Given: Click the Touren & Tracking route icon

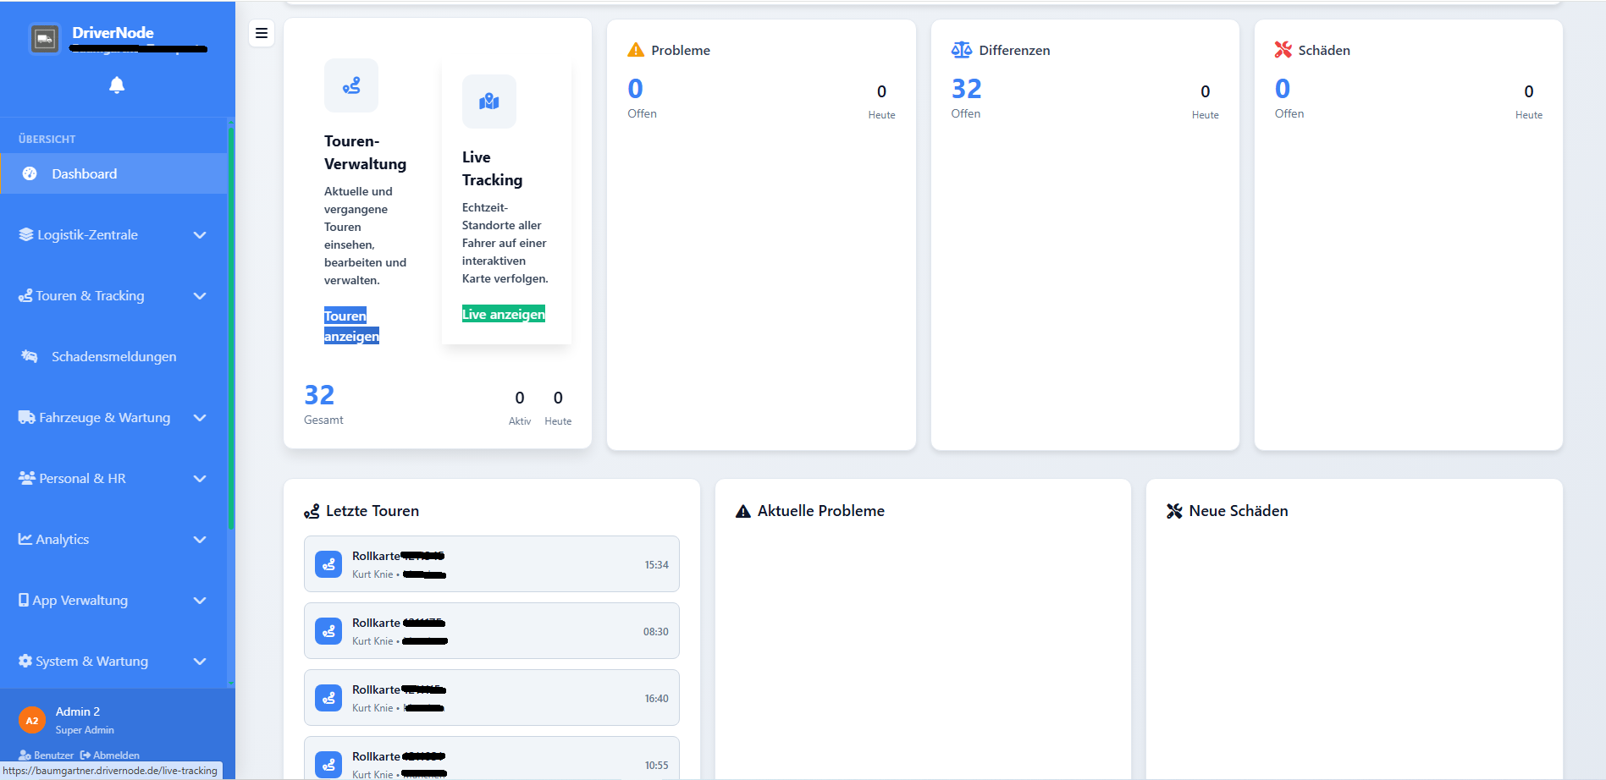Looking at the screenshot, I should pyautogui.click(x=25, y=295).
